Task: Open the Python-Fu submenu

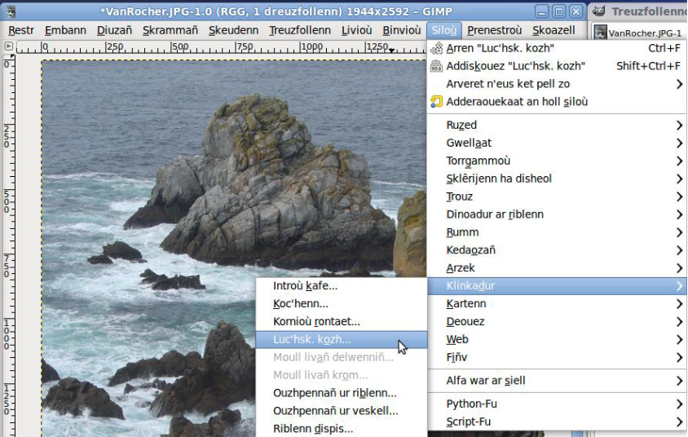Action: [471, 404]
